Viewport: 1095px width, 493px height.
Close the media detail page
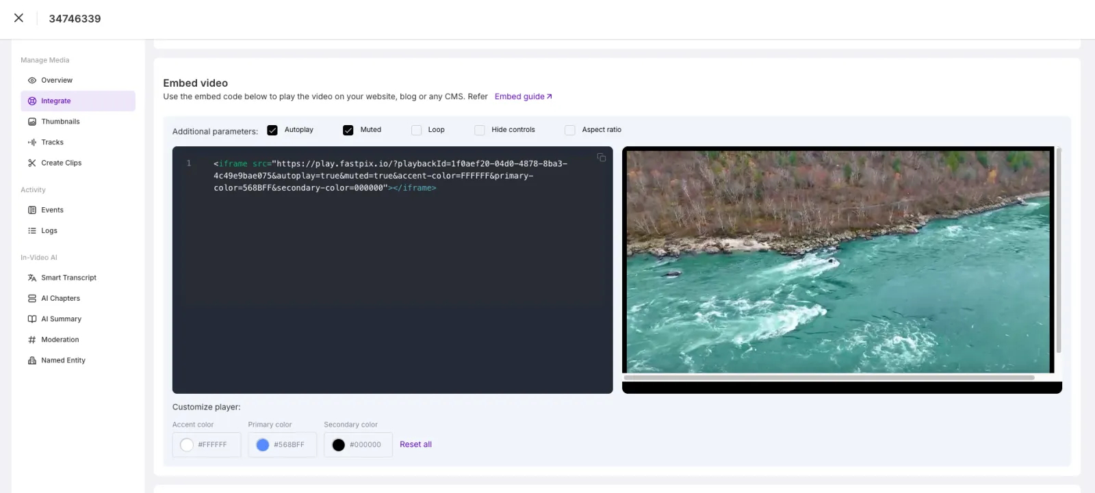[18, 18]
